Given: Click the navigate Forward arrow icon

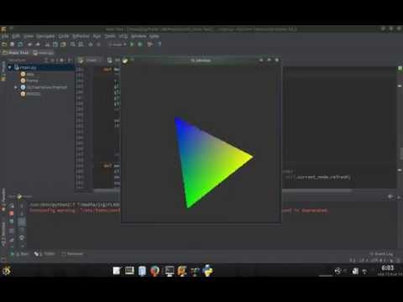Looking at the screenshot, I should tap(99, 44).
